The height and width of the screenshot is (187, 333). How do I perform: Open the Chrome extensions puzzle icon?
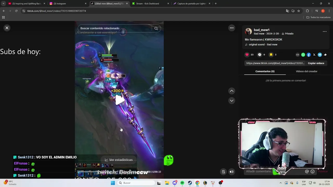point(307,11)
